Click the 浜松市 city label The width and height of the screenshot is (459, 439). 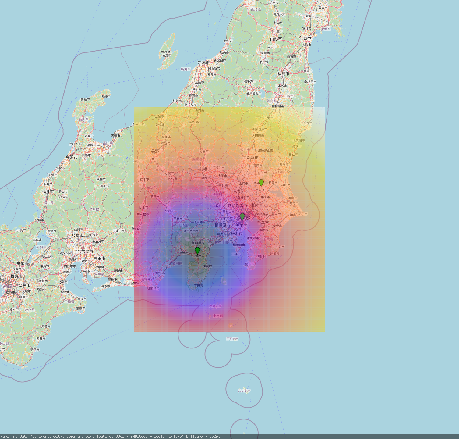pyautogui.click(x=131, y=284)
